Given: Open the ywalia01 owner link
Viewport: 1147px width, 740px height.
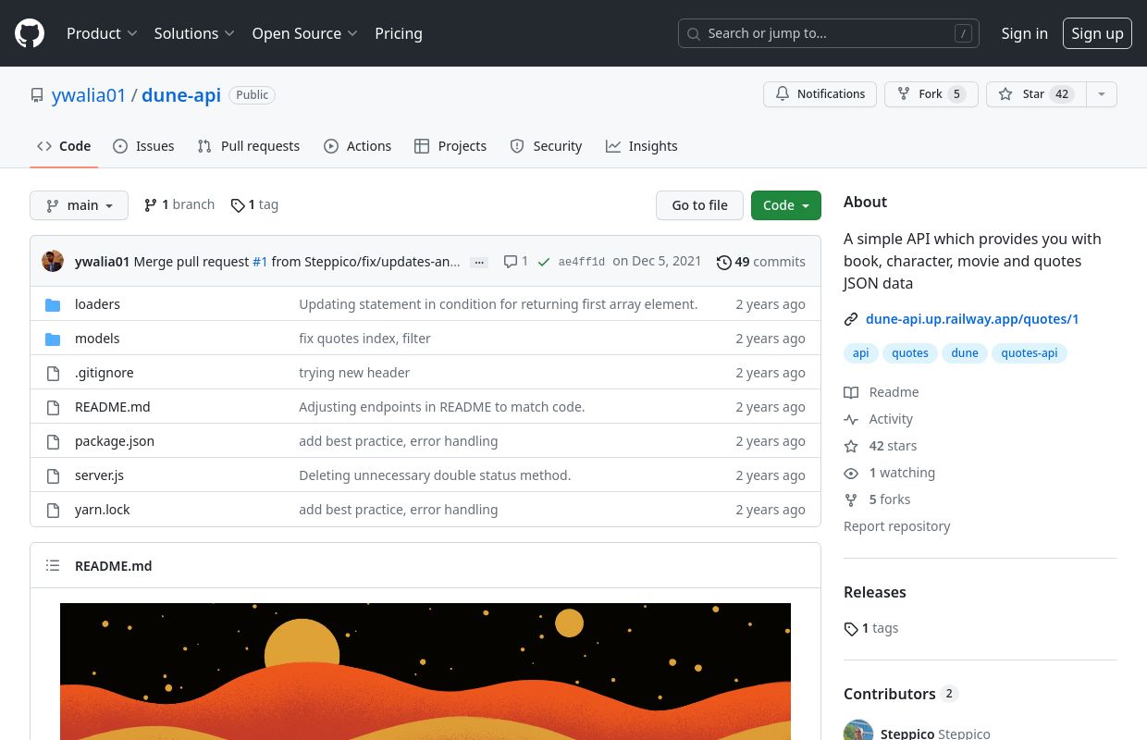Looking at the screenshot, I should point(89,95).
